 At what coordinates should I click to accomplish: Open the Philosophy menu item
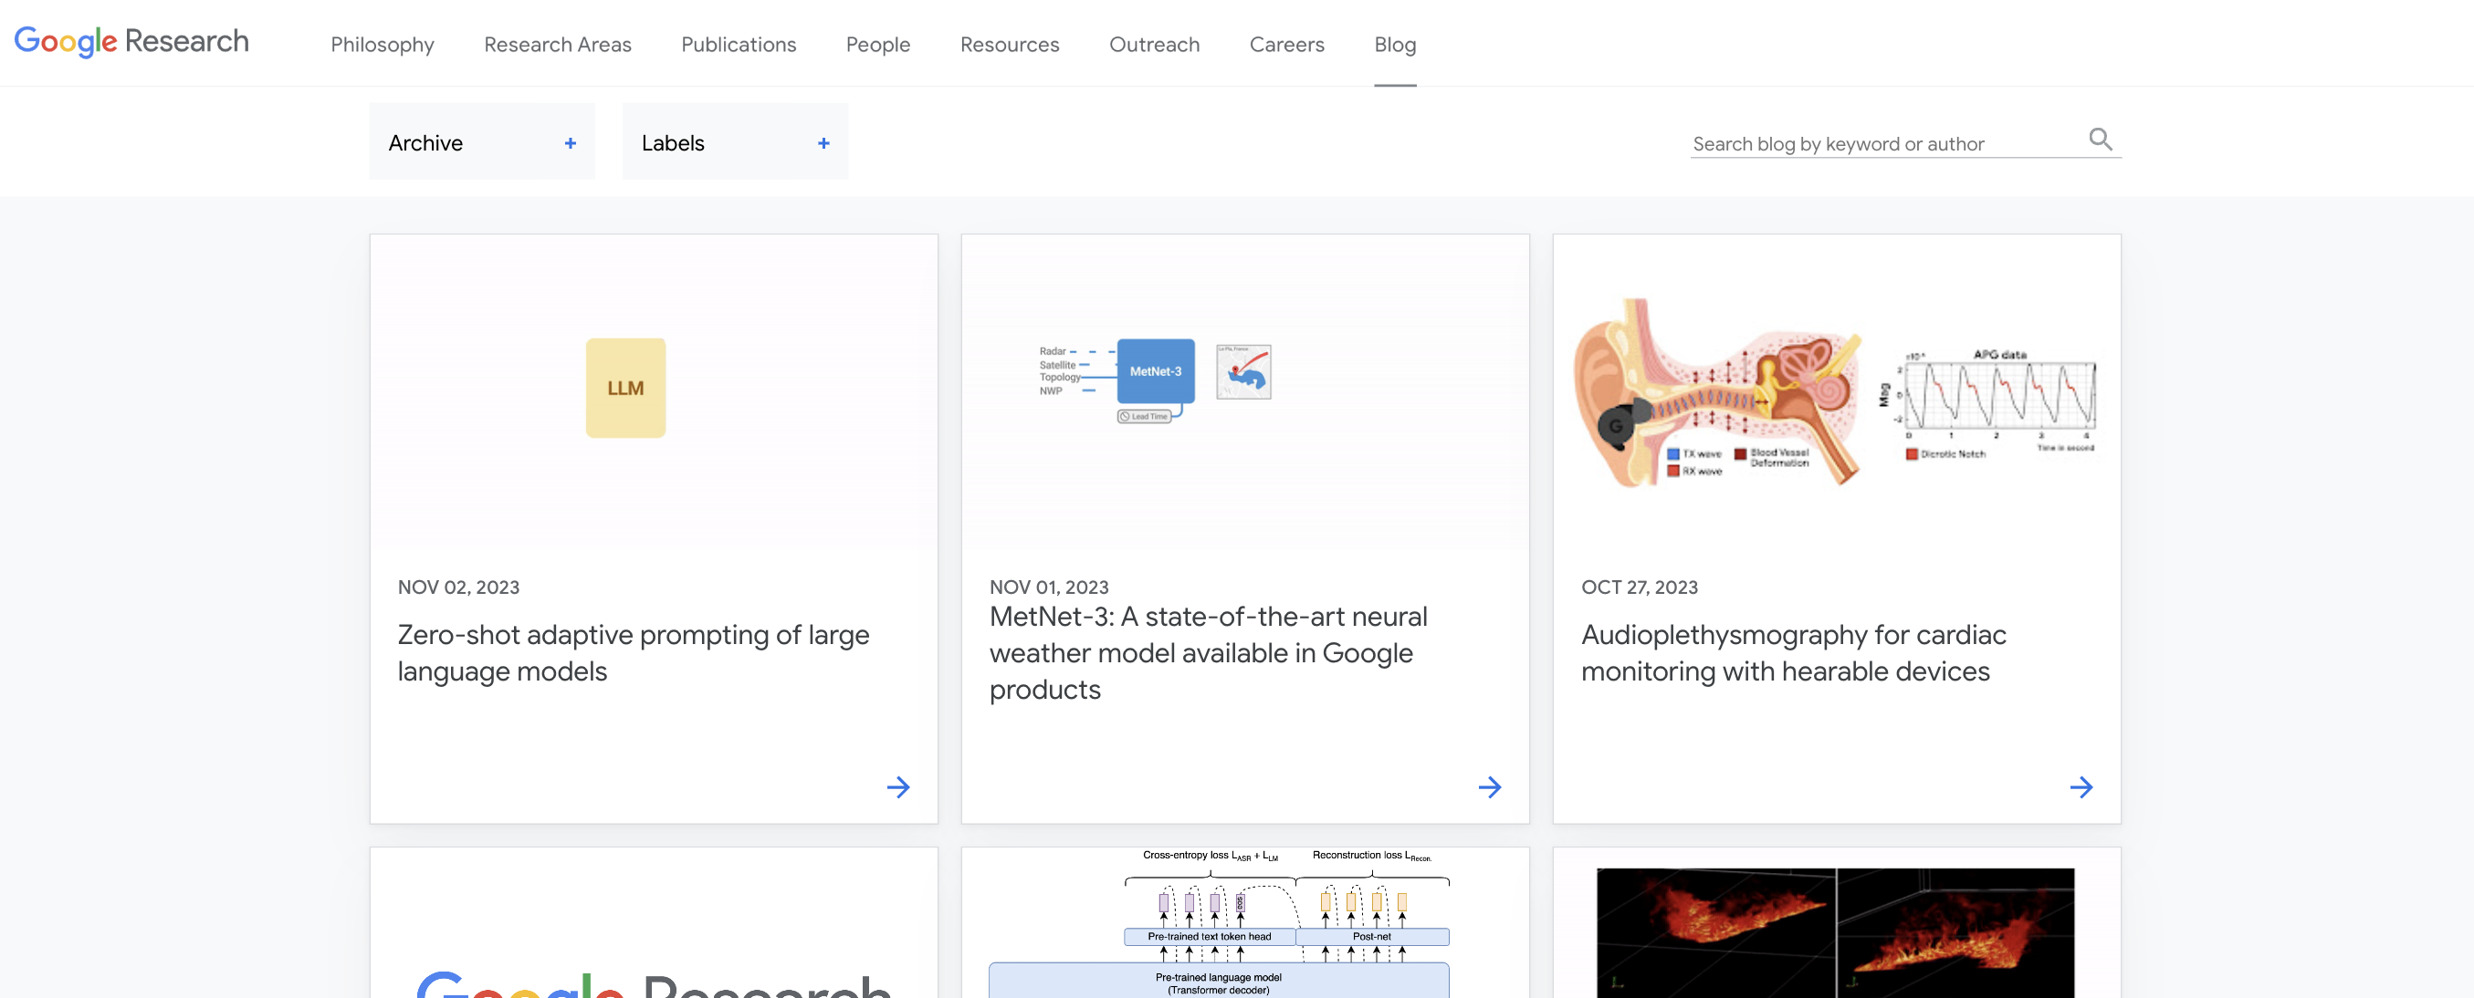383,44
